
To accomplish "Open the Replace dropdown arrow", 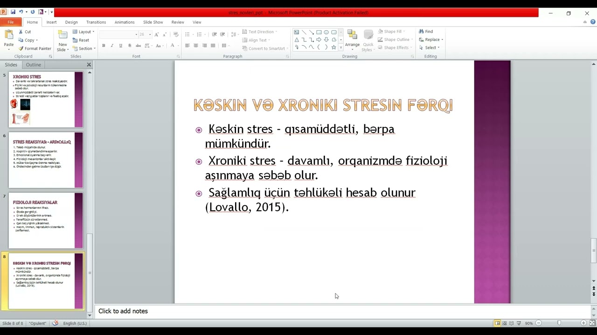I will tap(442, 40).
